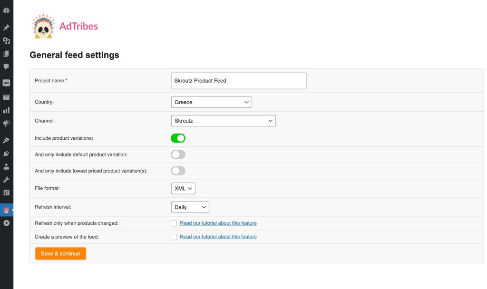Open the Plugins plug icon in sidebar
This screenshot has height=289, width=487.
[6, 154]
